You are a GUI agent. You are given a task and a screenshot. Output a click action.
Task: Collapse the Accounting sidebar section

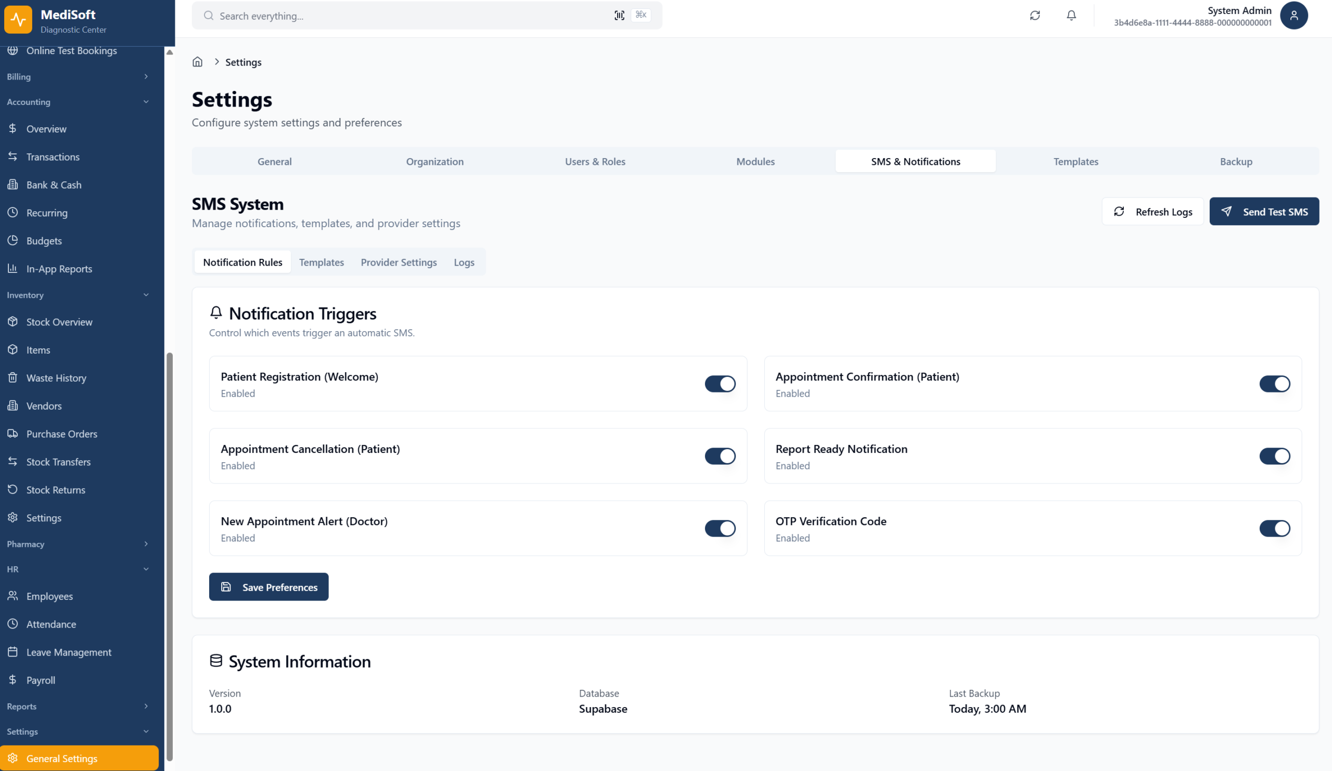[78, 102]
